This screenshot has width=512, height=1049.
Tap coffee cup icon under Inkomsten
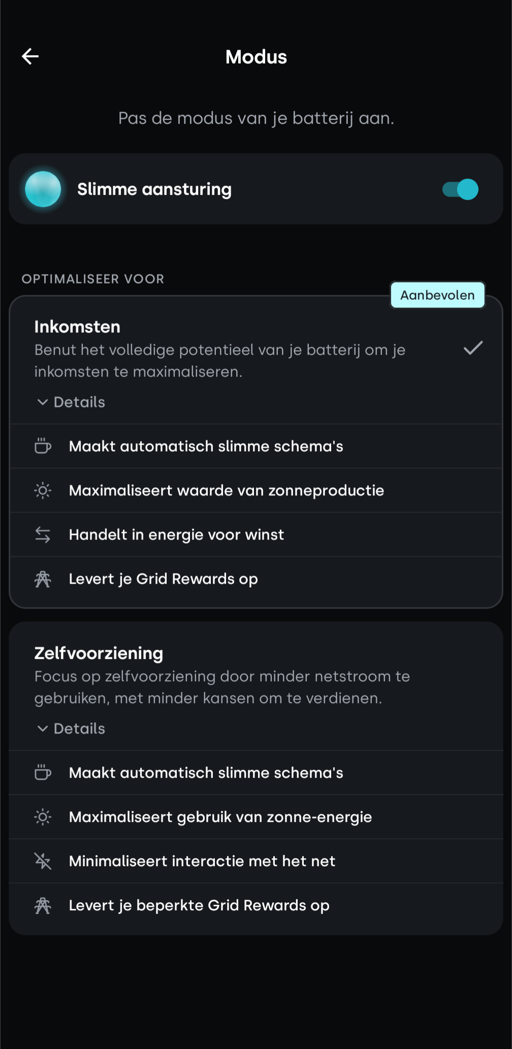coord(43,446)
